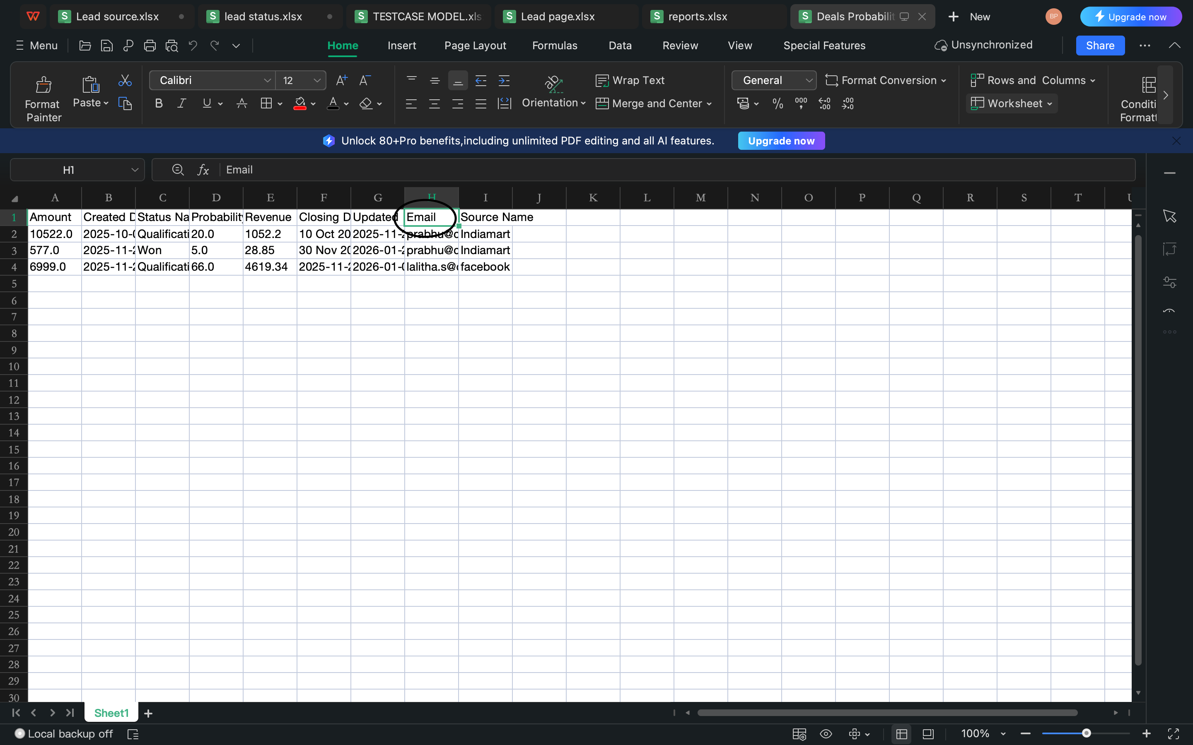Click the zoom slider handle
1193x745 pixels.
(x=1086, y=734)
